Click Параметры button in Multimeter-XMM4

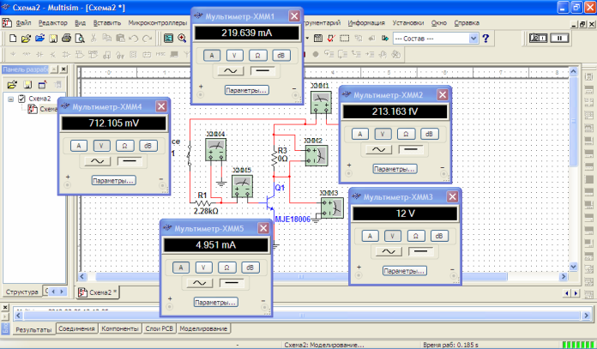pos(113,180)
